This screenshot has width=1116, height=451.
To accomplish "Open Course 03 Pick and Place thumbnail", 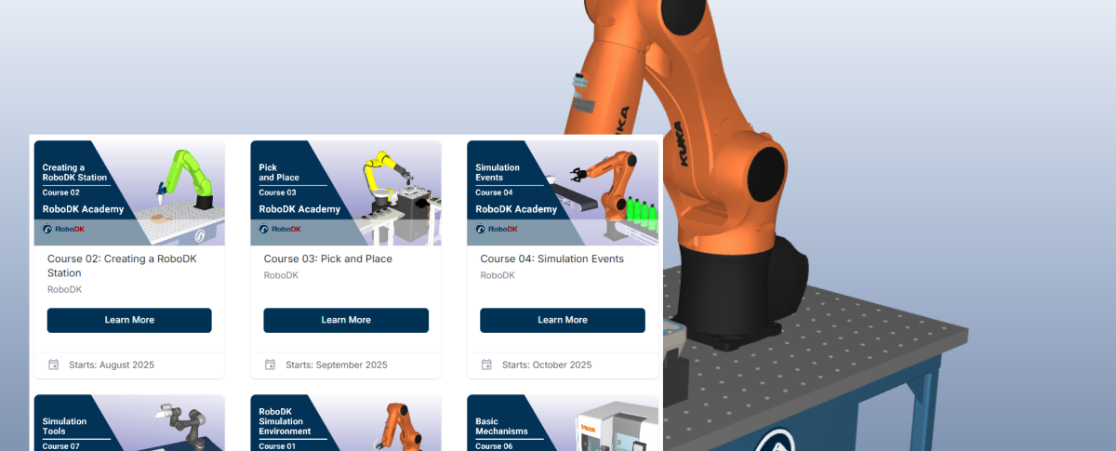I will [x=346, y=193].
